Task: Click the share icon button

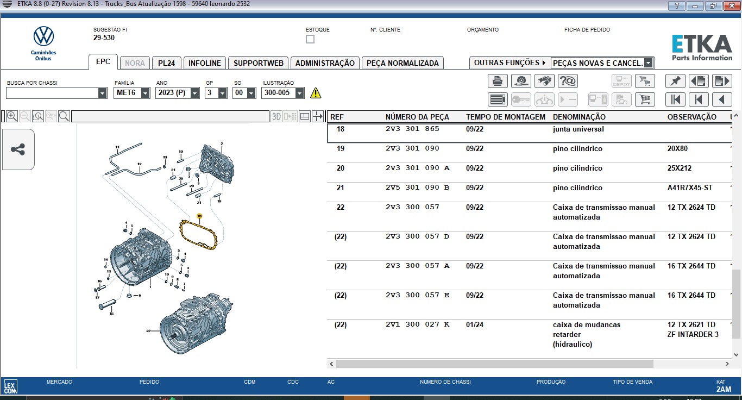Action: pos(18,149)
